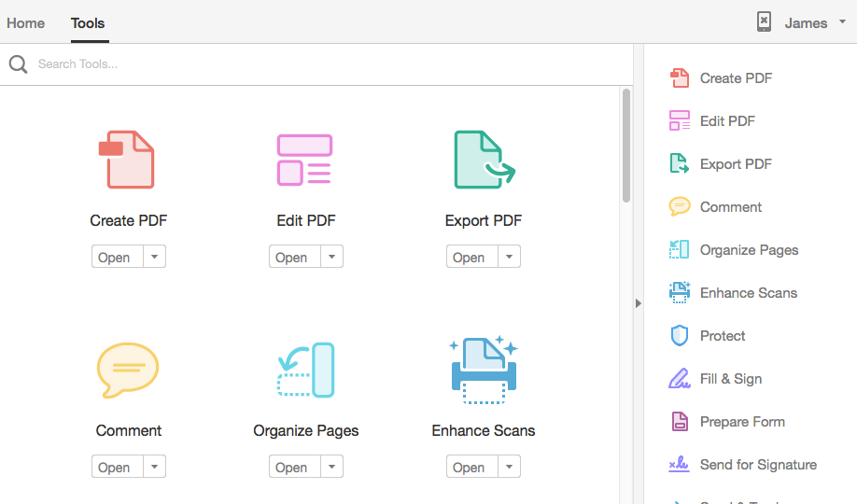Select Create PDF icon in right sidebar

point(680,78)
